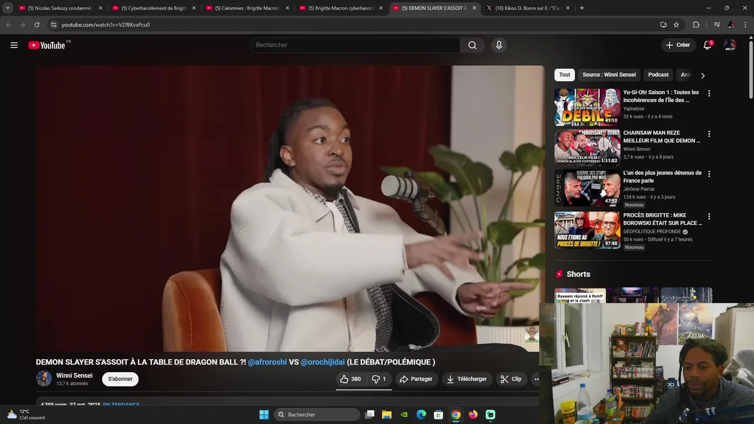Viewport: 754px width, 424px height.
Task: Click Windows taskbar Rechercher search box
Action: point(318,415)
